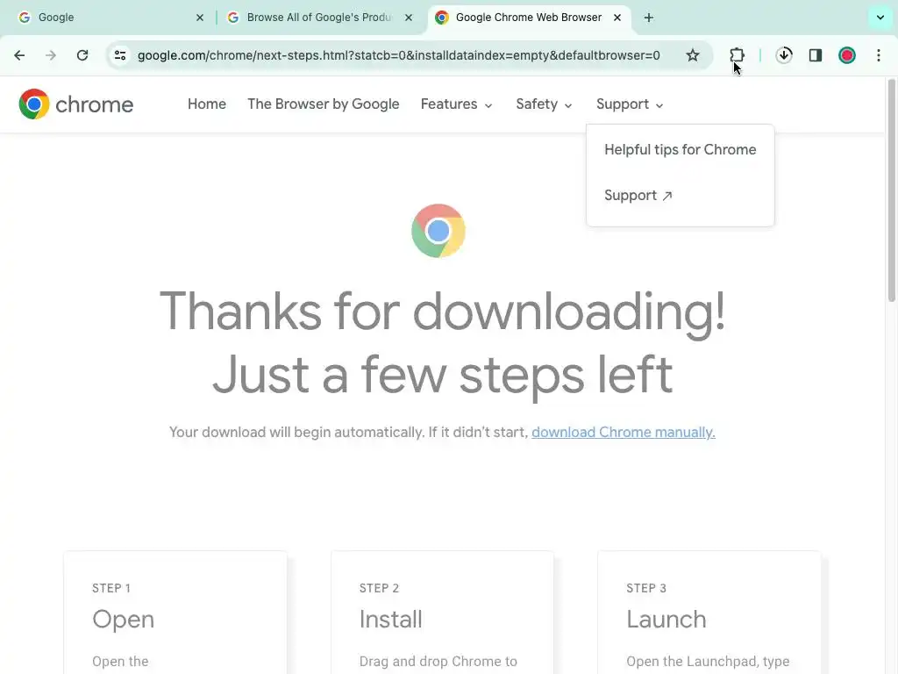View site information icon in address bar
The image size is (898, 674).
(120, 55)
